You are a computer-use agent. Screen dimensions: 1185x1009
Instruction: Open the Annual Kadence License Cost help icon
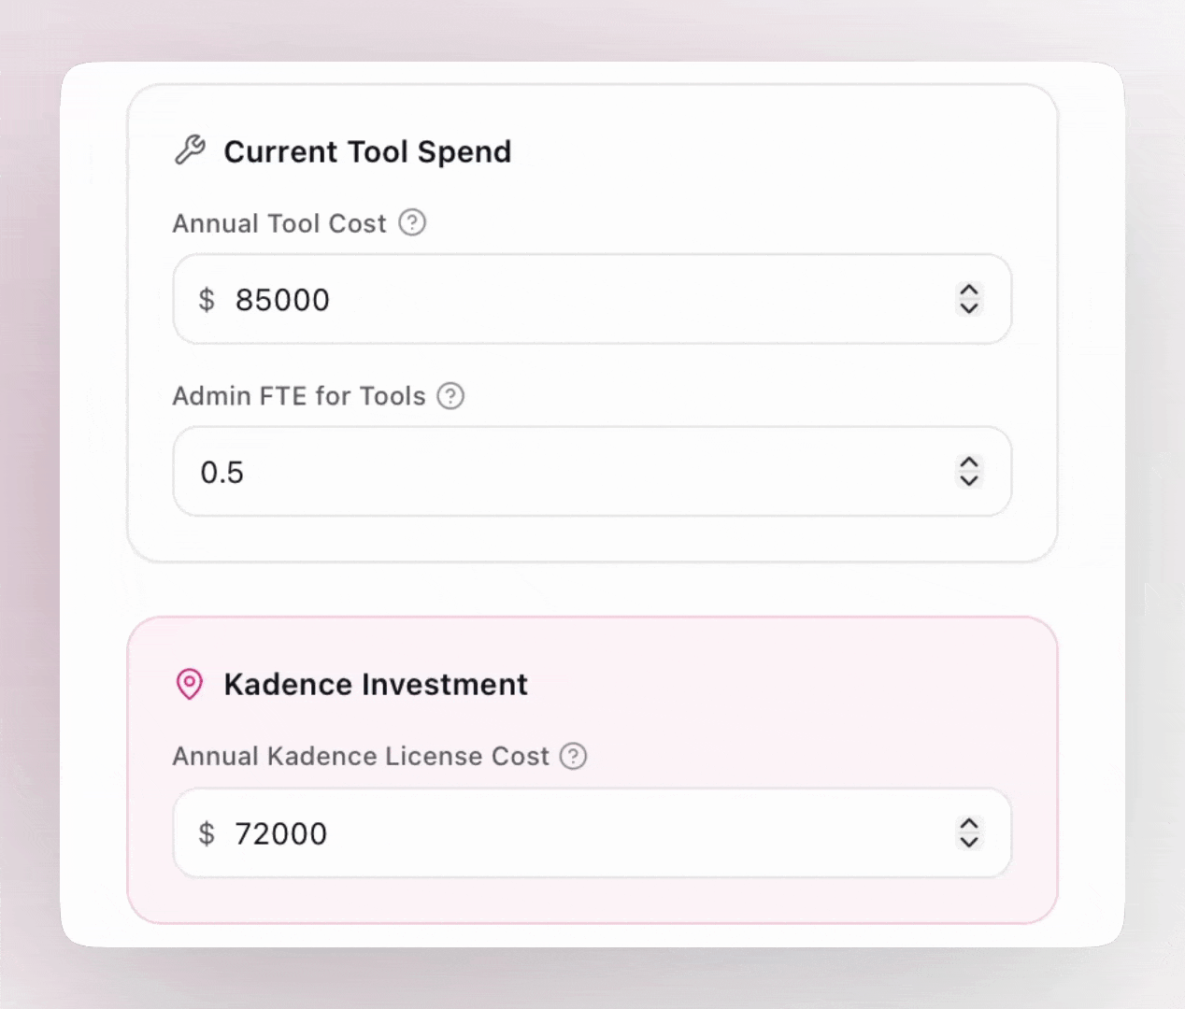[x=573, y=756]
